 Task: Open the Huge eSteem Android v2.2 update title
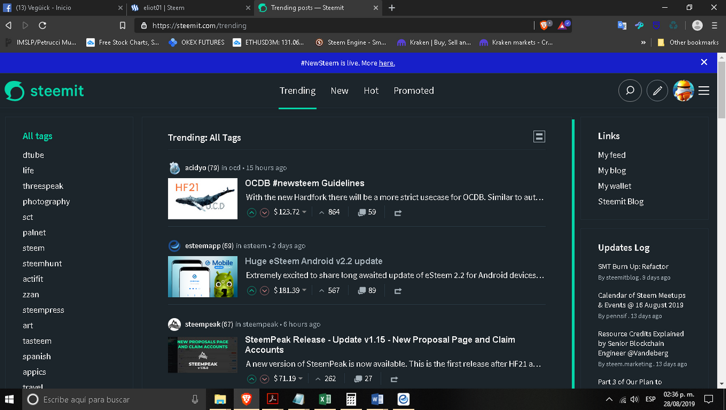pyautogui.click(x=314, y=261)
